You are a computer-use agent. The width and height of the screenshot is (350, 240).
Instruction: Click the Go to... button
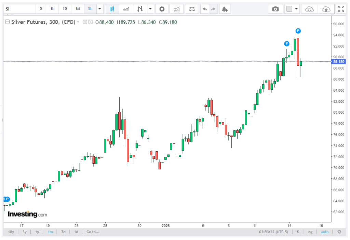tap(93, 232)
